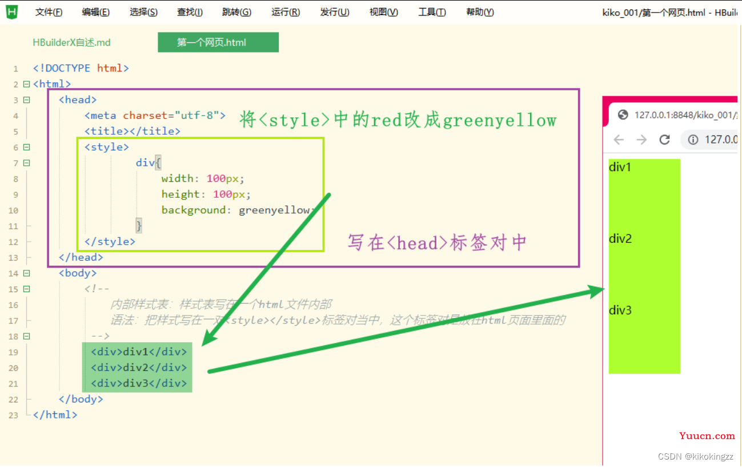742x467 pixels.
Task: Click the globe icon on browser tab
Action: [623, 114]
